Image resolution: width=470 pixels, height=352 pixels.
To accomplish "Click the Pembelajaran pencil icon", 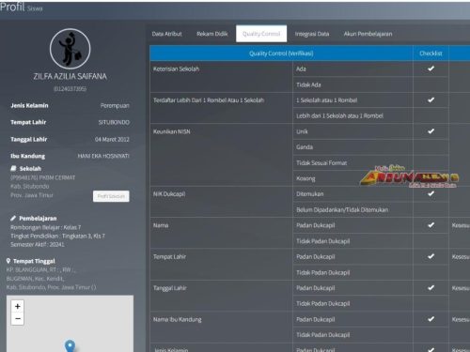I will tap(13, 218).
